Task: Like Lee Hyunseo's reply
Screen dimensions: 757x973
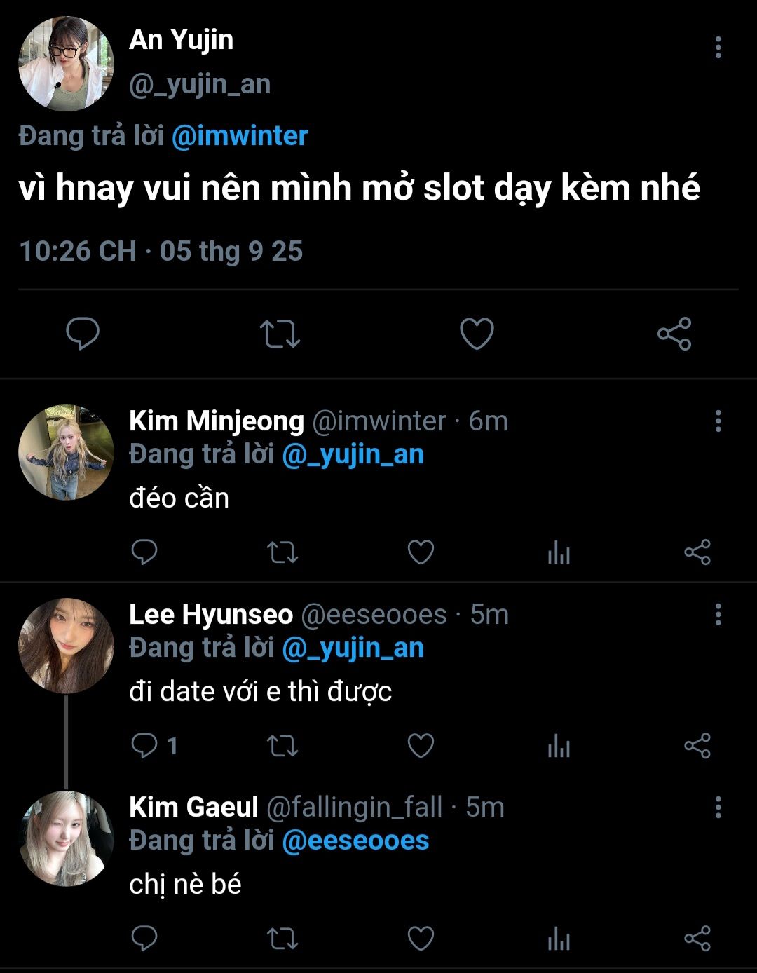Action: click(421, 745)
